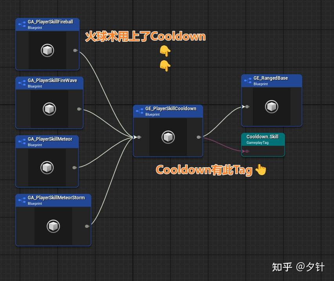Click the GE_RangedBase node title

[270, 78]
